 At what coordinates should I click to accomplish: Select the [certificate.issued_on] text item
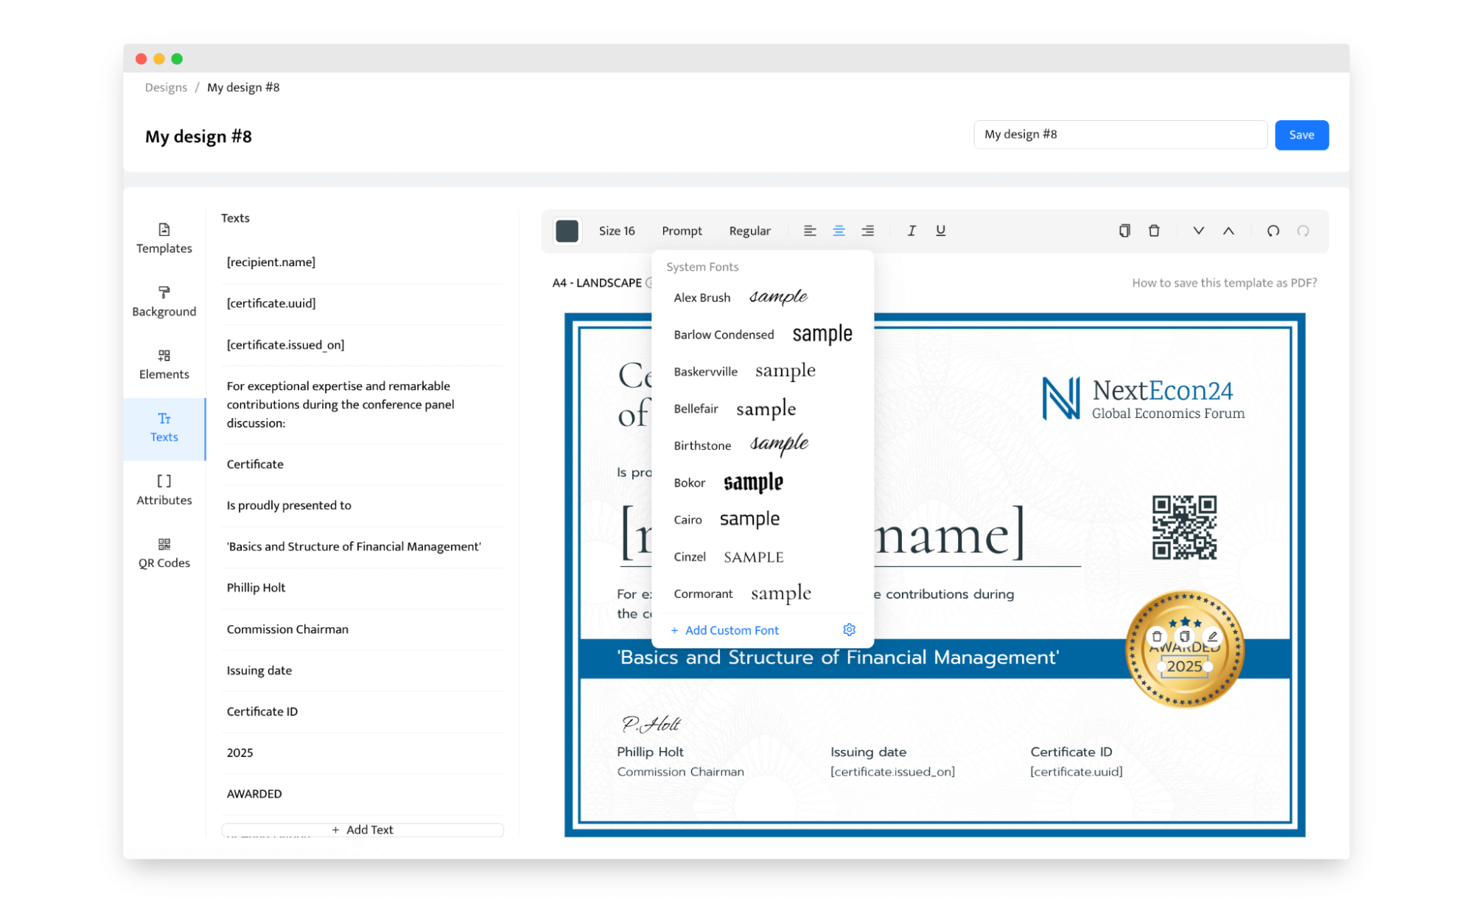tap(363, 345)
